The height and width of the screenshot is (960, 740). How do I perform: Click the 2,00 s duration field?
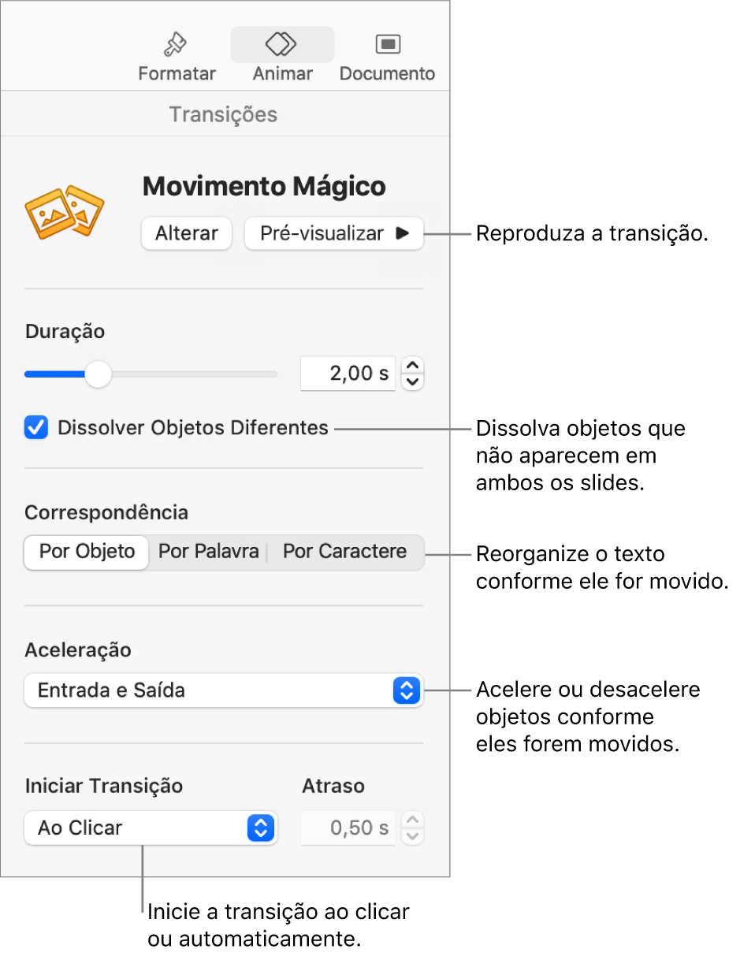(x=348, y=374)
